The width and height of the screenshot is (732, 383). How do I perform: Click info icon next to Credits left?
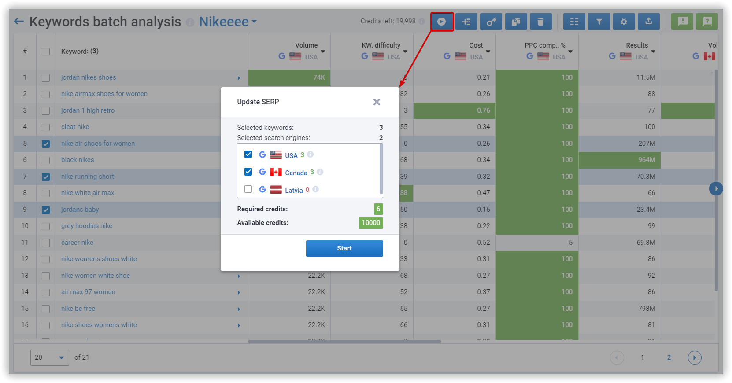pyautogui.click(x=422, y=21)
